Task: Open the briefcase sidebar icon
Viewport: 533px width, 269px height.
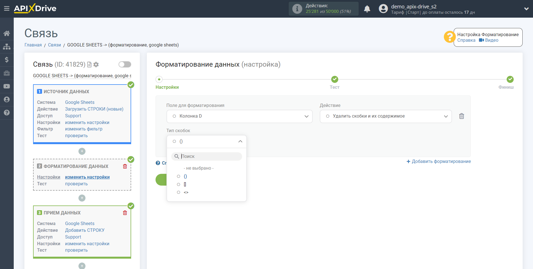Action: pos(7,73)
